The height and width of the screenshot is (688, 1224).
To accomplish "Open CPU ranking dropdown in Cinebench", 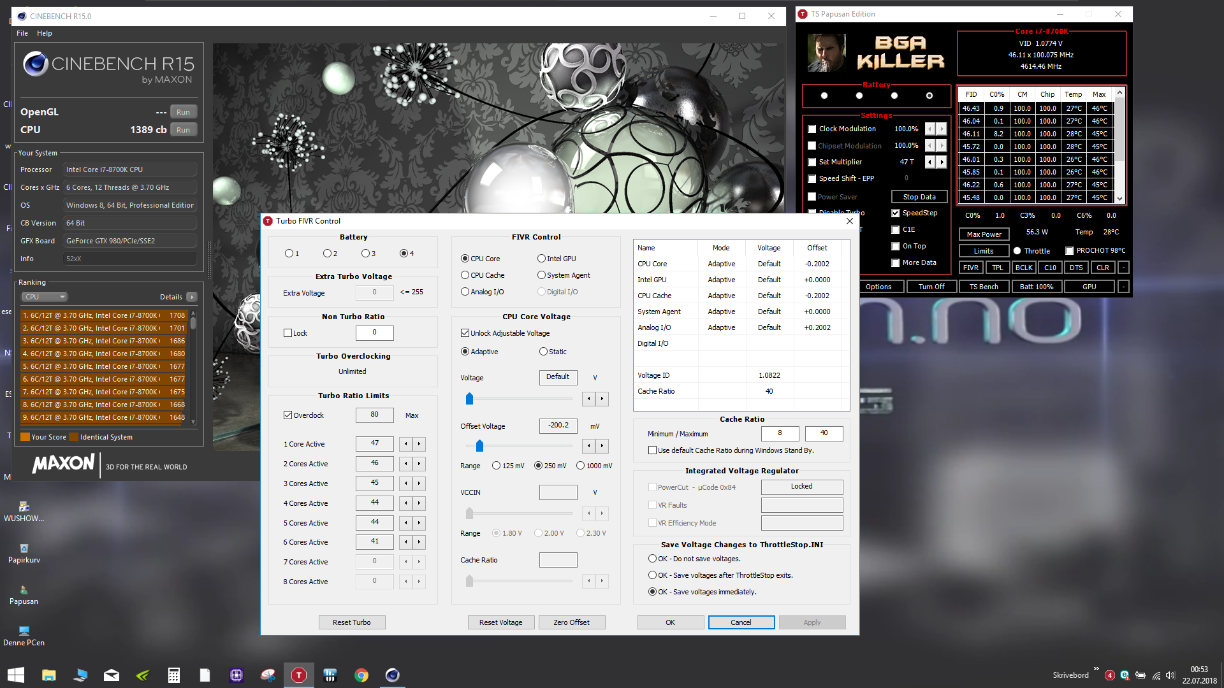I will pyautogui.click(x=44, y=297).
